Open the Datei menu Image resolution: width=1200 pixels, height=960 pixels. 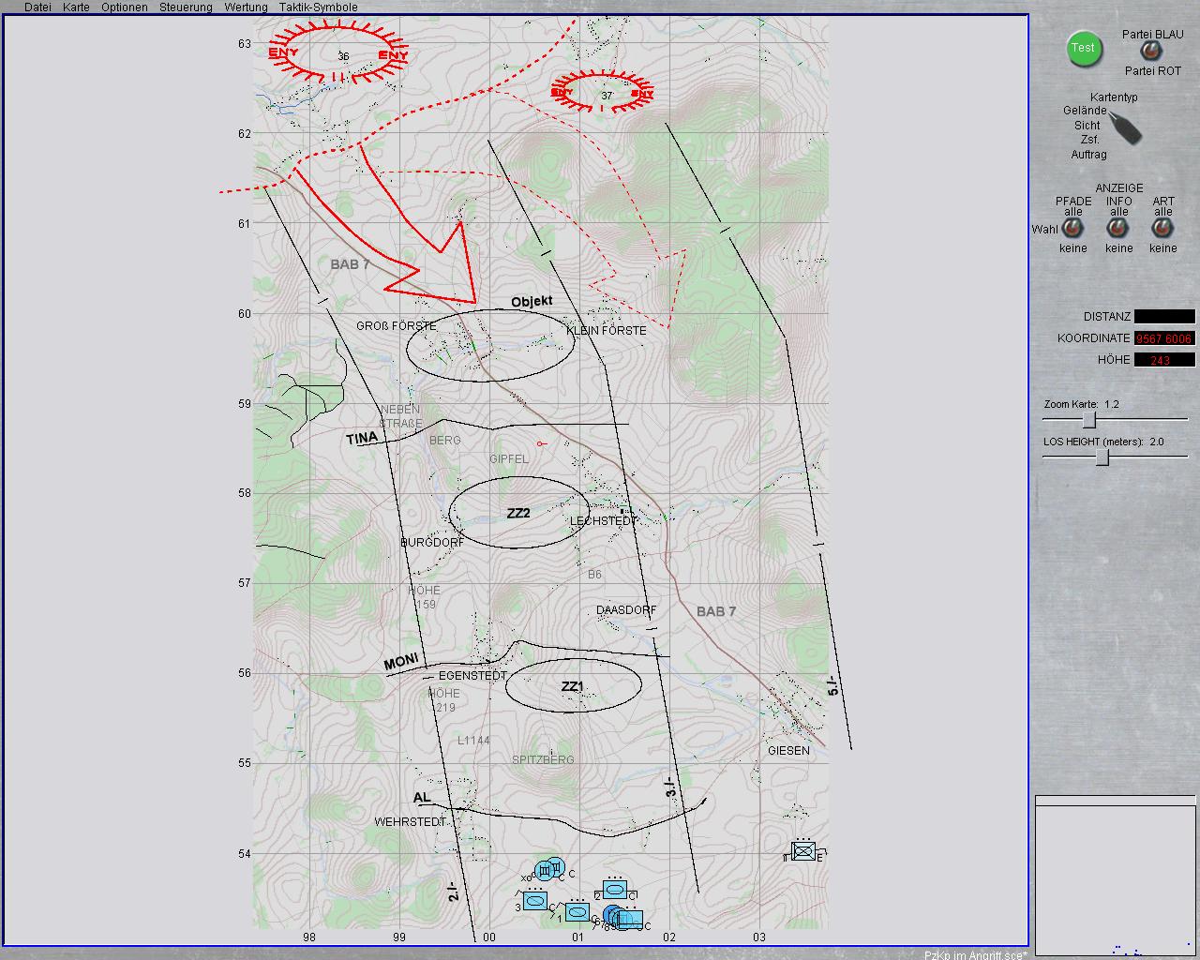(x=37, y=7)
